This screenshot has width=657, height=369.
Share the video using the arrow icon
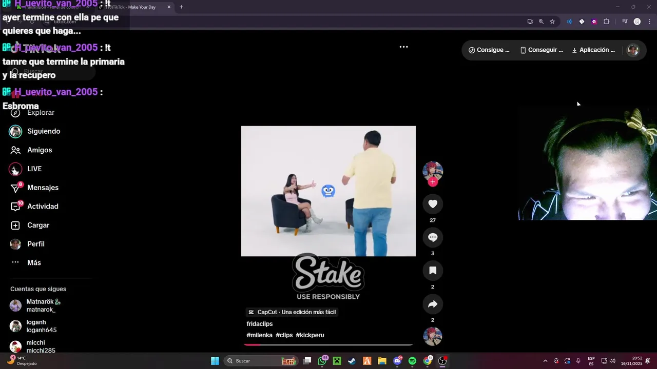(433, 304)
